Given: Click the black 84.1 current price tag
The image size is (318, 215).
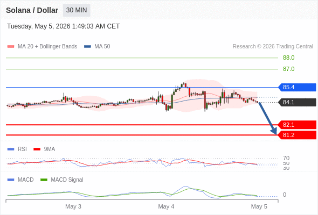Looking at the screenshot, I should click(x=297, y=102).
